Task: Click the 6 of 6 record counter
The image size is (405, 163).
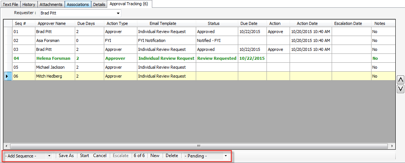Action: pyautogui.click(x=139, y=156)
